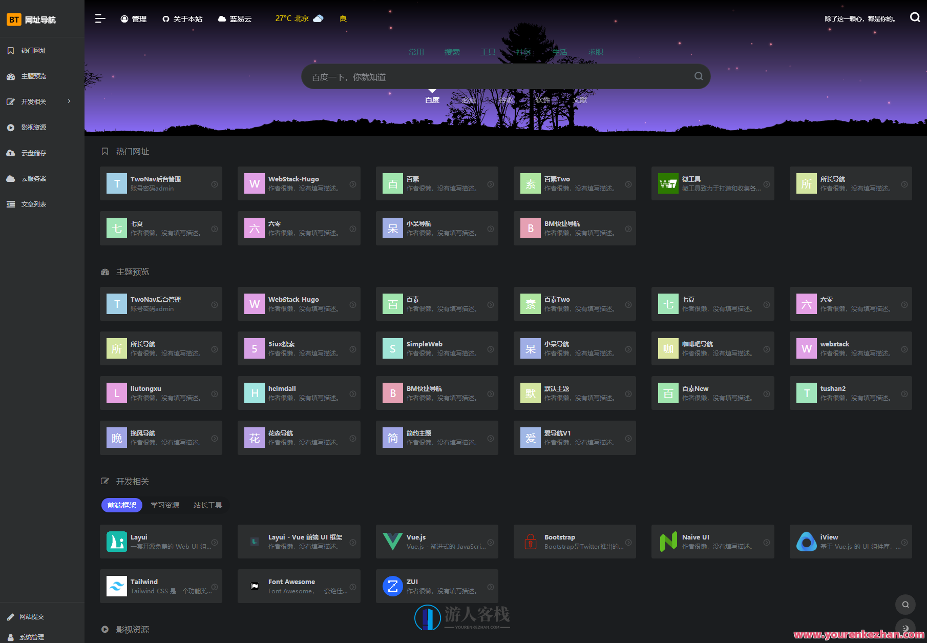
Task: Expand the 开发相关 sidebar submenu
Action: (x=69, y=101)
